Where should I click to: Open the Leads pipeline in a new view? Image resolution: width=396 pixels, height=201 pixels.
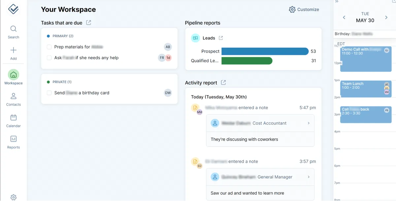point(220,38)
